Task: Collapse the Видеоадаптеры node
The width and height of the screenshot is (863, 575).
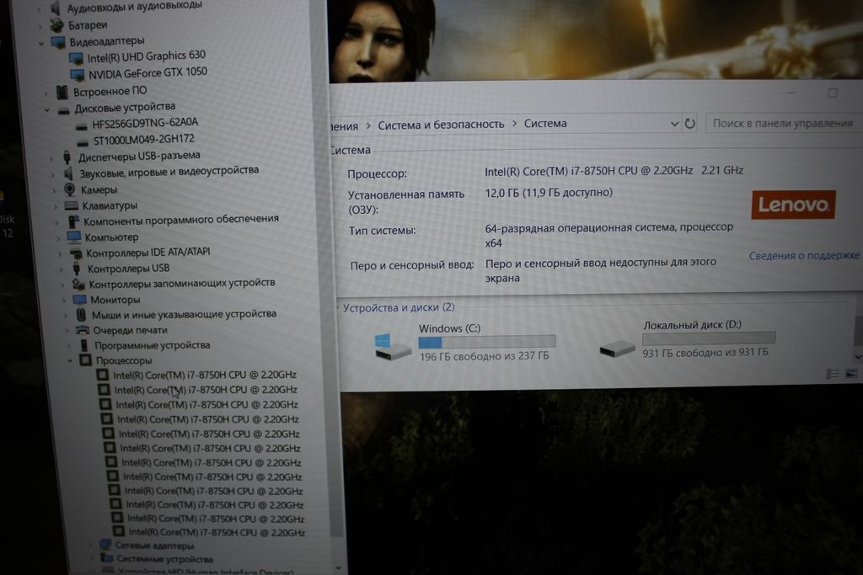Action: 41,42
